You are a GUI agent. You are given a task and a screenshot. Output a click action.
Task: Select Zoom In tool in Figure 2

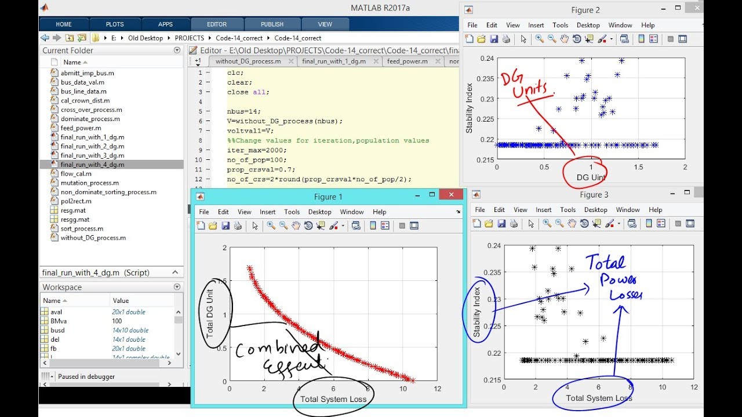(539, 39)
